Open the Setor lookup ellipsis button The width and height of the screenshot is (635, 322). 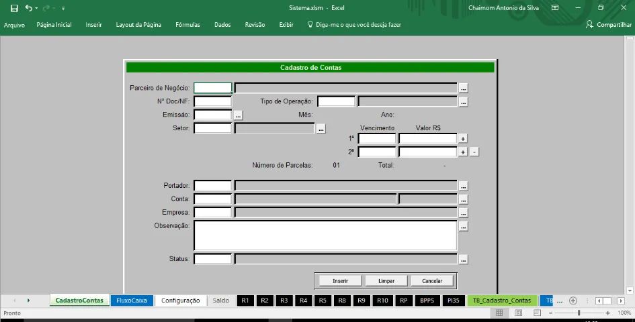coord(321,128)
